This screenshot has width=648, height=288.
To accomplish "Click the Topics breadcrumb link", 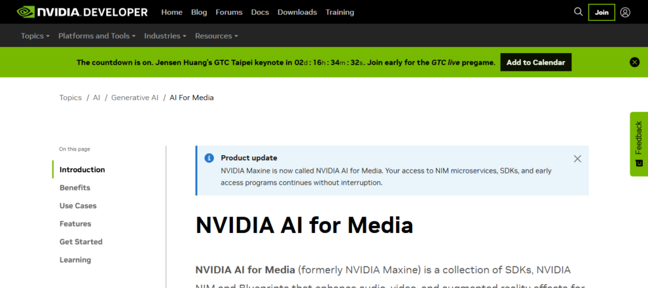I will tap(71, 97).
